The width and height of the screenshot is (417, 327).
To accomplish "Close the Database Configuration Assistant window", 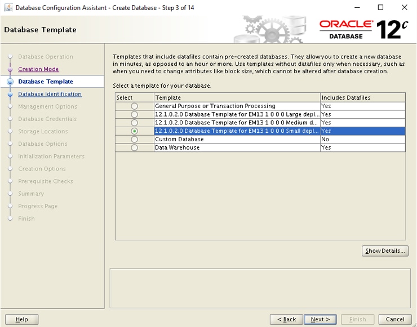I will point(404,7).
